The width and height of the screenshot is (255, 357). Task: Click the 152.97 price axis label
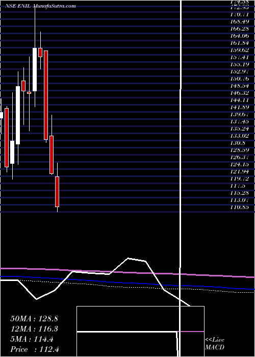click(x=241, y=71)
